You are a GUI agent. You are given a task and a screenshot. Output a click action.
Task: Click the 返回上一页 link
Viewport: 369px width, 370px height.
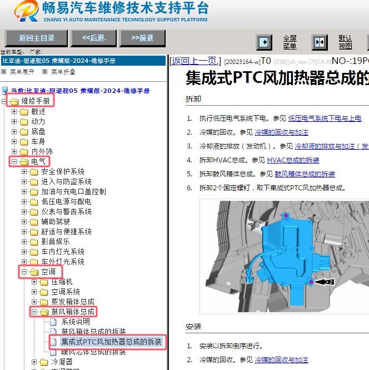196,61
